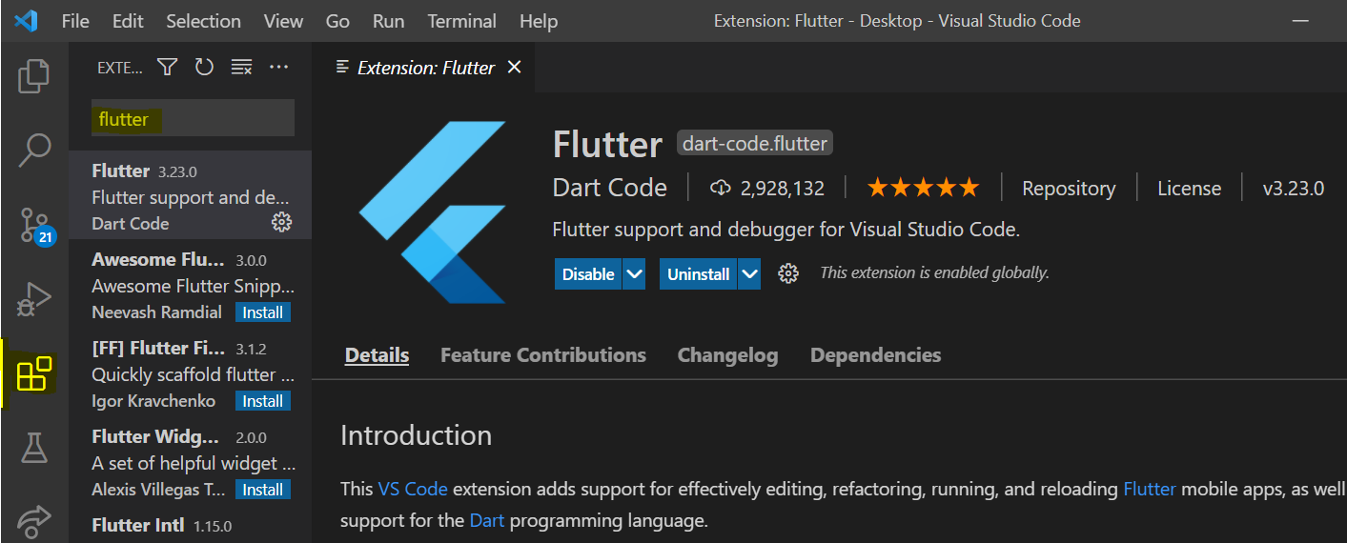Open the Help menu
Viewport: 1347px width, 543px height.
point(539,21)
